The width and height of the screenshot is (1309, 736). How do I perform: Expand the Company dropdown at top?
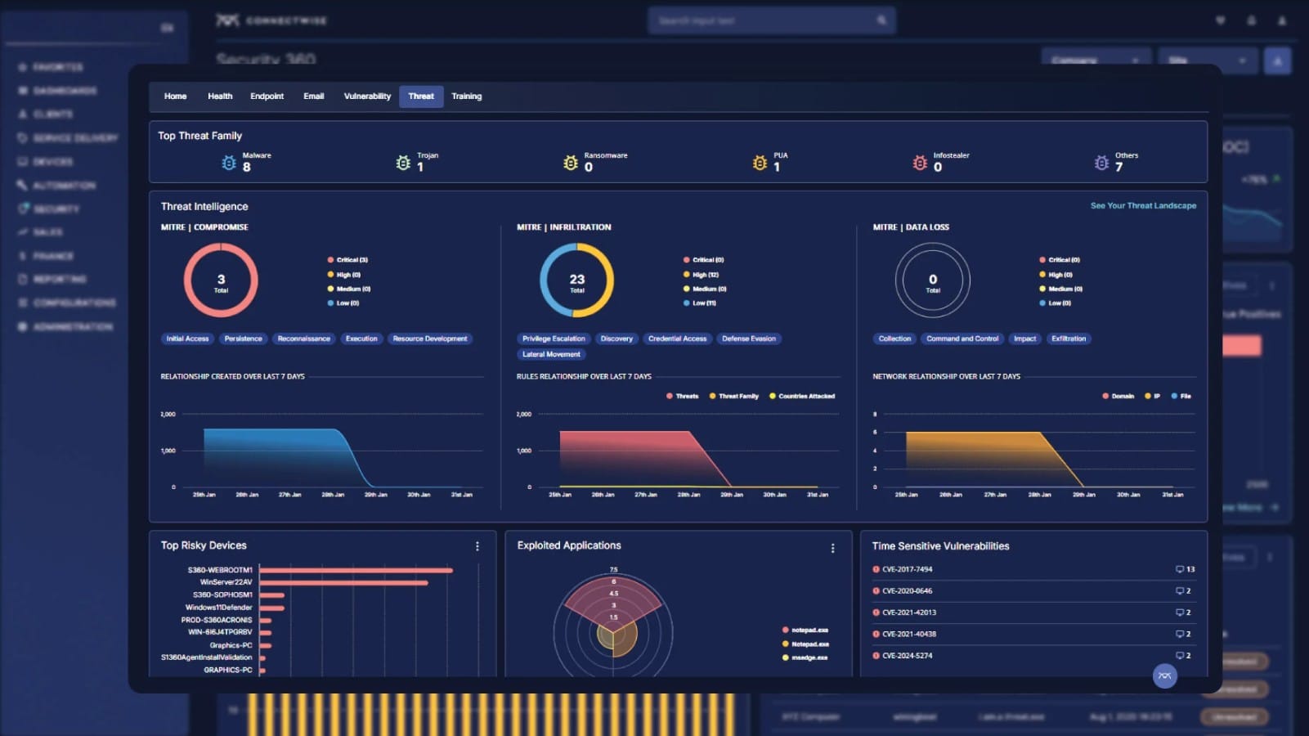click(x=1096, y=61)
